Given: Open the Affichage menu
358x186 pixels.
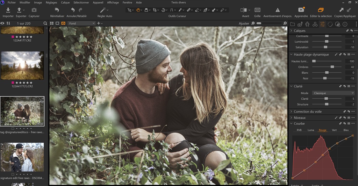Looking at the screenshot, I should click(x=113, y=2).
